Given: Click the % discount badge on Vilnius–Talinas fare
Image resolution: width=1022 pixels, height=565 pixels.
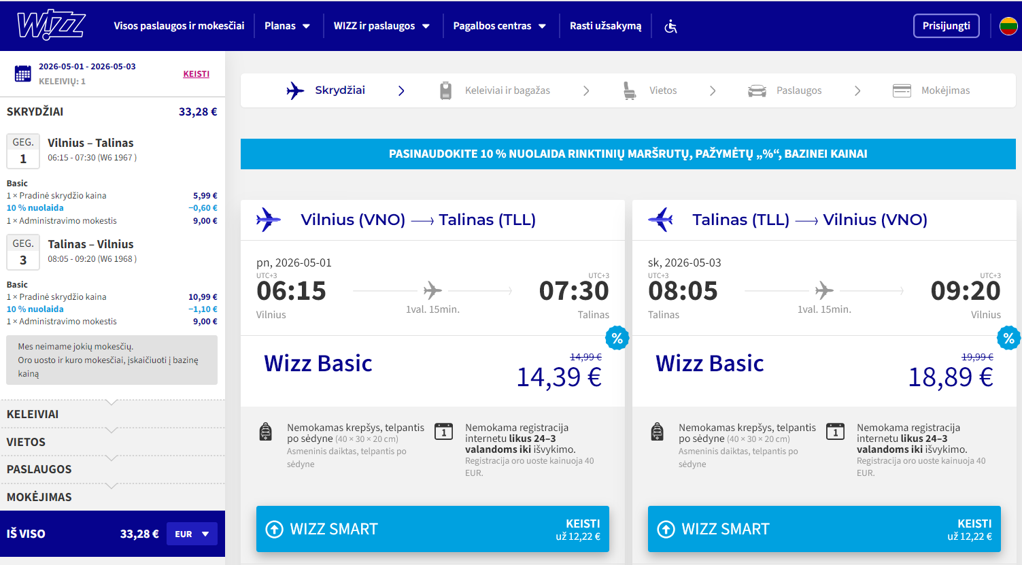Looking at the screenshot, I should [x=617, y=338].
